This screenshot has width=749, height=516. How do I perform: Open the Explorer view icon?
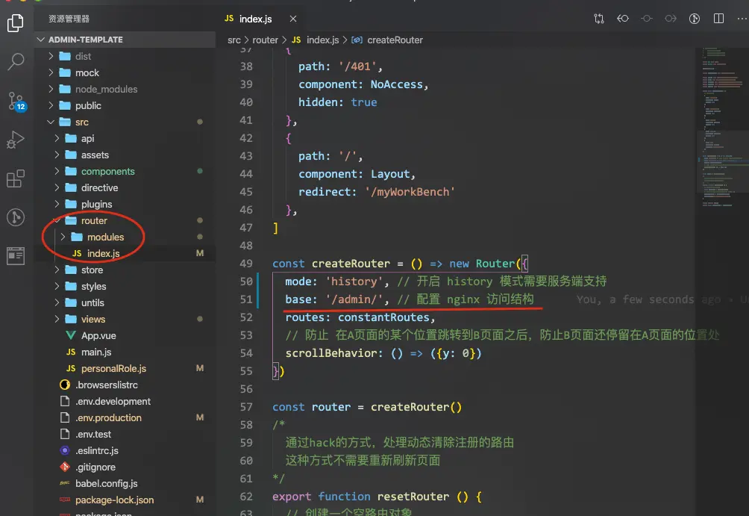click(15, 22)
